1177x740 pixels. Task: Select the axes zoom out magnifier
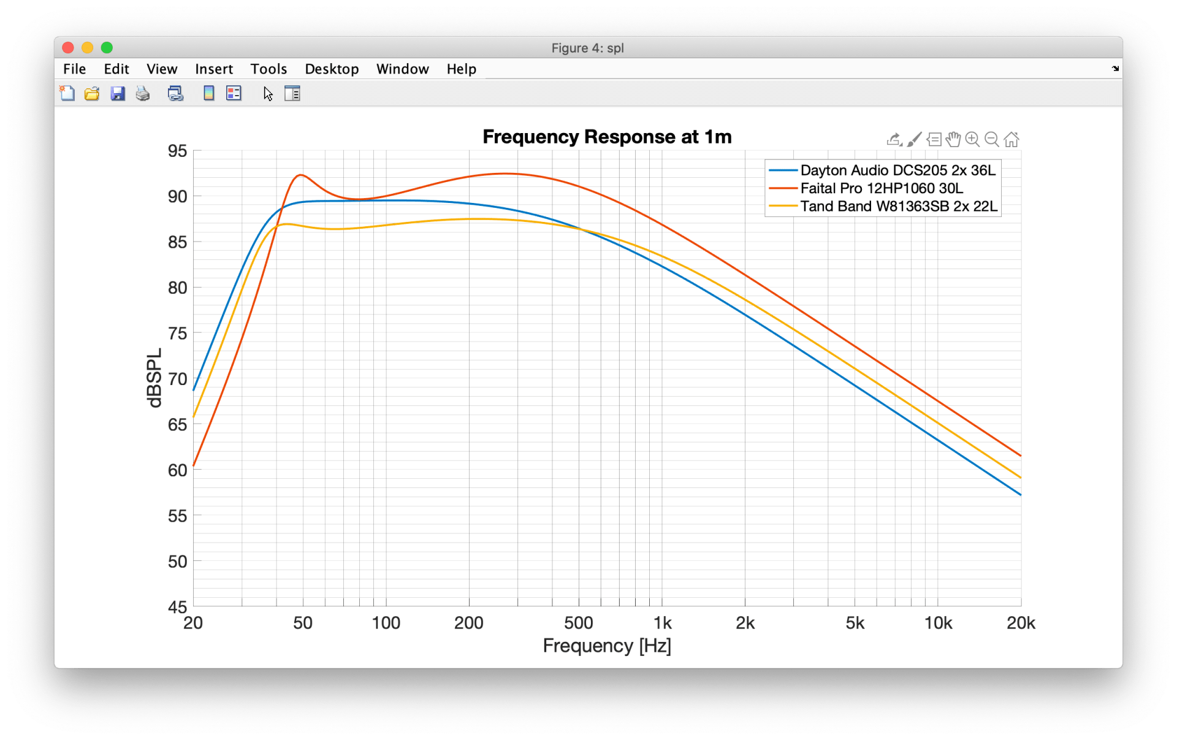992,140
